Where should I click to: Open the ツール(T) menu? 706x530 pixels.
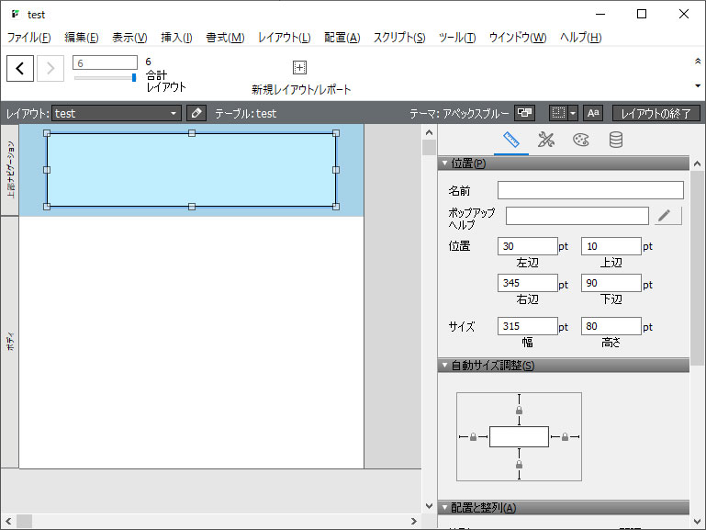pos(457,38)
